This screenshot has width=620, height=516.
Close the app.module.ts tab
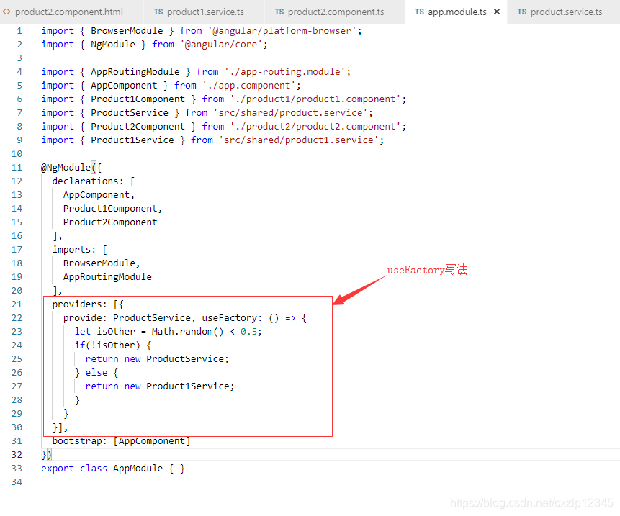(x=497, y=12)
